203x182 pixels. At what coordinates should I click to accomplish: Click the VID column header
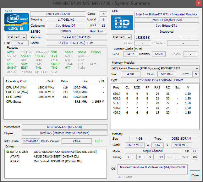coord(98,81)
